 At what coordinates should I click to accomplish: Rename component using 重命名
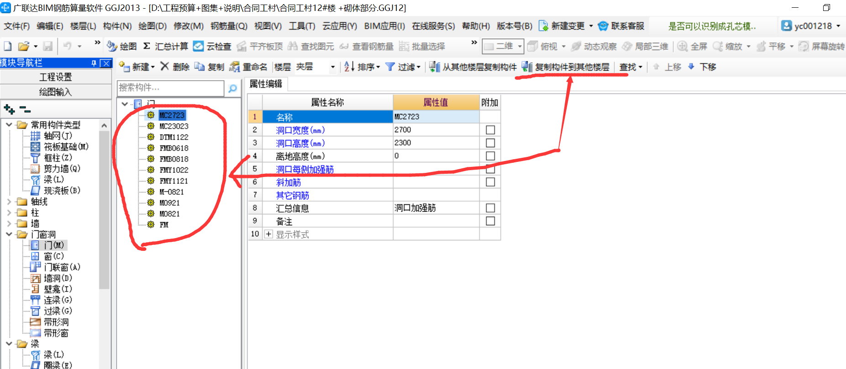click(248, 67)
